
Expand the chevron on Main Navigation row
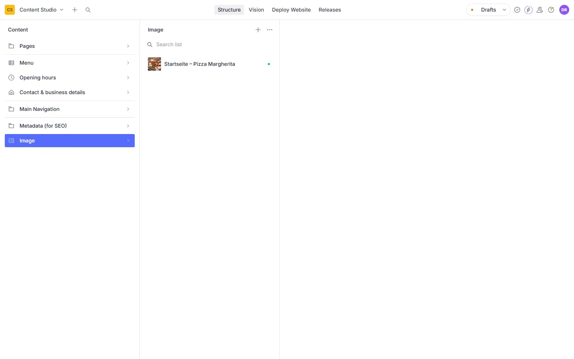[128, 109]
